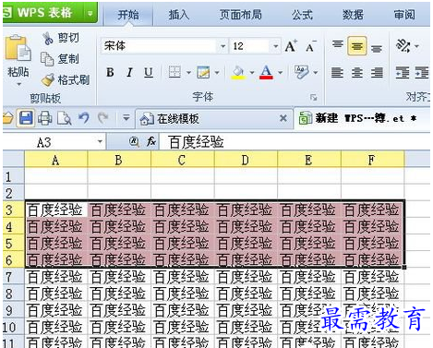
Task: Click the insert function fx icon
Action: pos(151,142)
